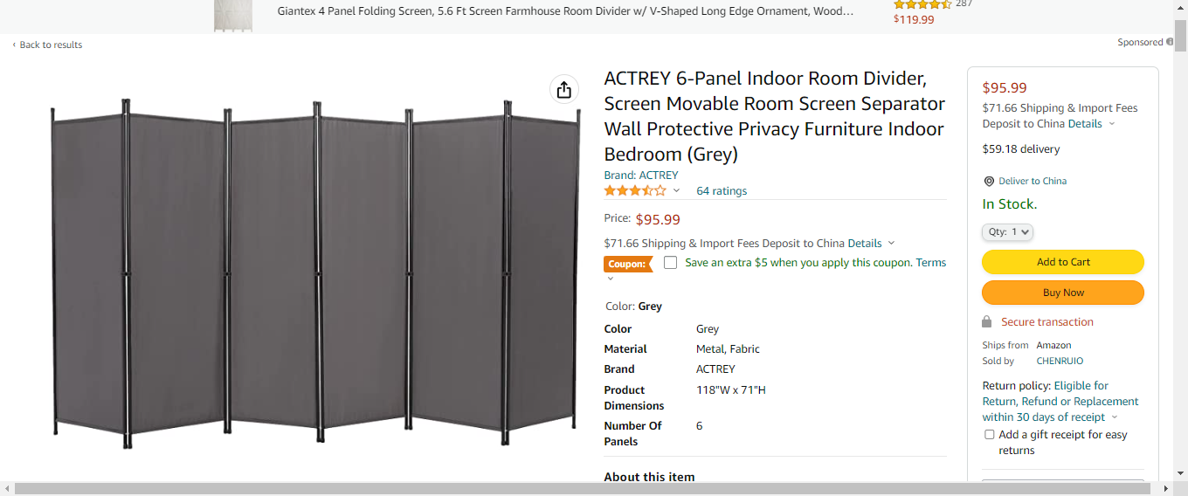
Task: Expand shipping Details chevron under the price
Action: [891, 244]
